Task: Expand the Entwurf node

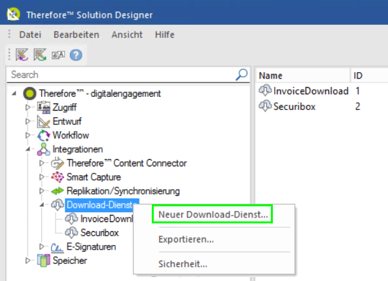Action: 28,121
